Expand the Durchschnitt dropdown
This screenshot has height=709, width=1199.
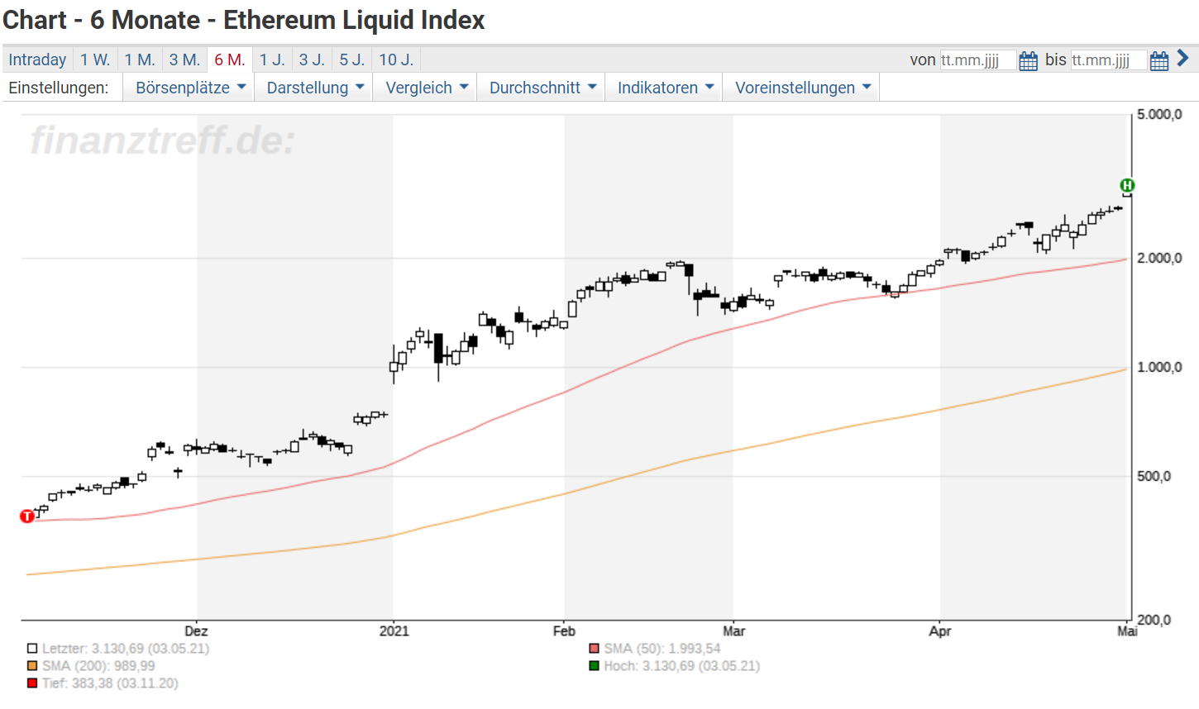click(542, 88)
